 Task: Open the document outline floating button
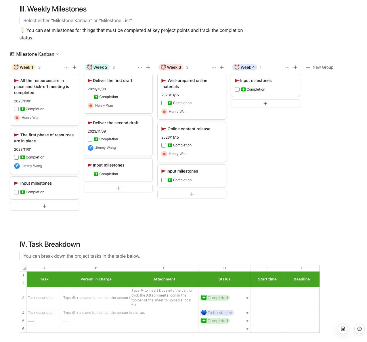pyautogui.click(x=343, y=329)
